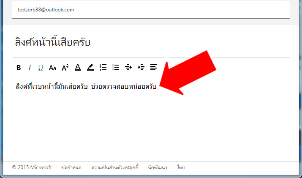Click the subject line ลิงค์หน้านี้เสียครับ
Image resolution: width=302 pixels, height=178 pixels.
52,42
